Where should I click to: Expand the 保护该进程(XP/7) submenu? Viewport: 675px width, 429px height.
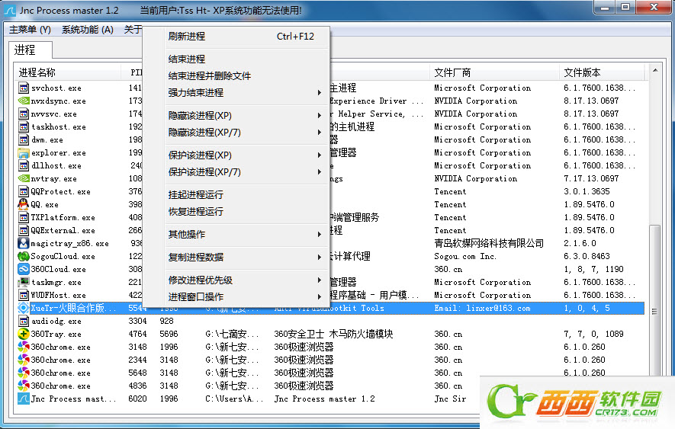coord(320,171)
